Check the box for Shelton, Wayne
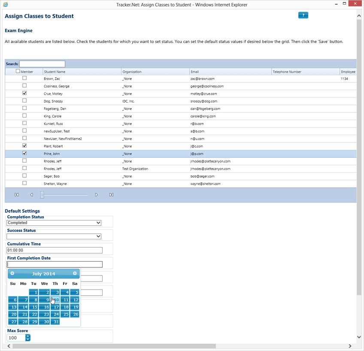Viewport: 364px width, 351px height. point(24,183)
